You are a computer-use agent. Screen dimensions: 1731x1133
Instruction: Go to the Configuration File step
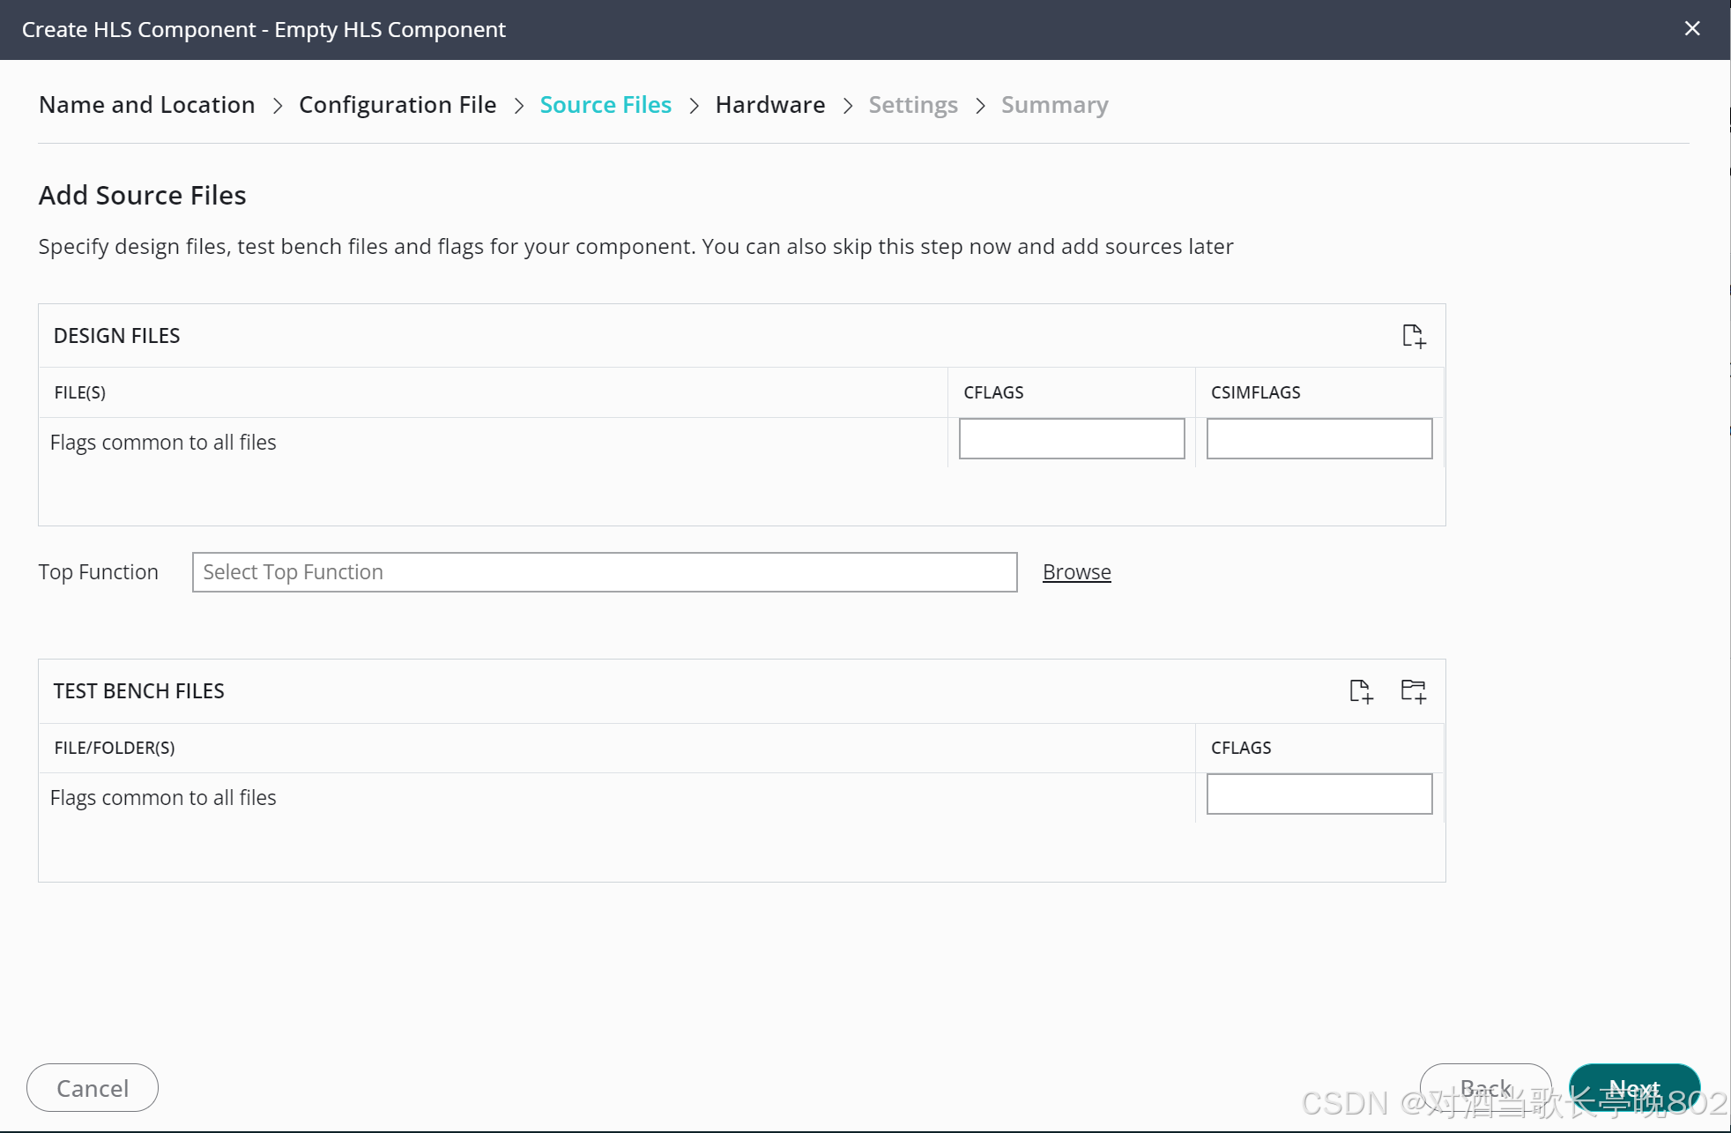(397, 105)
